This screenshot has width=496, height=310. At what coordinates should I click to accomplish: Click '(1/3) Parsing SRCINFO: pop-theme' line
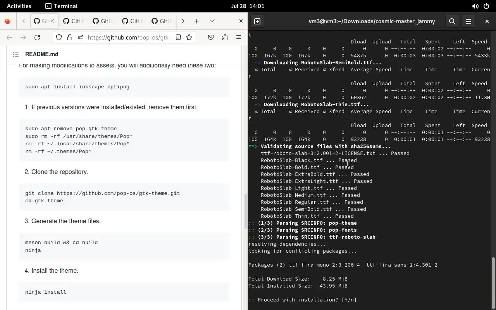[x=303, y=223]
